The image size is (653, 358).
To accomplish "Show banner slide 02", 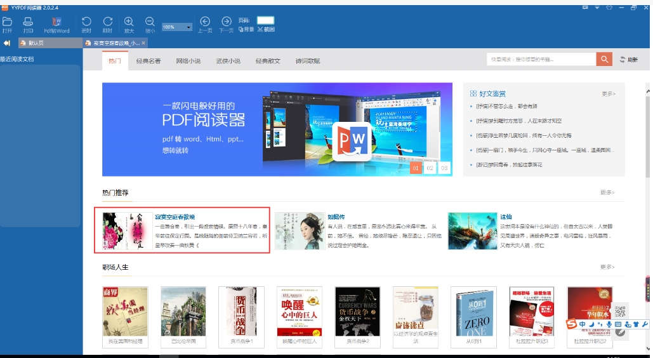I will (430, 168).
